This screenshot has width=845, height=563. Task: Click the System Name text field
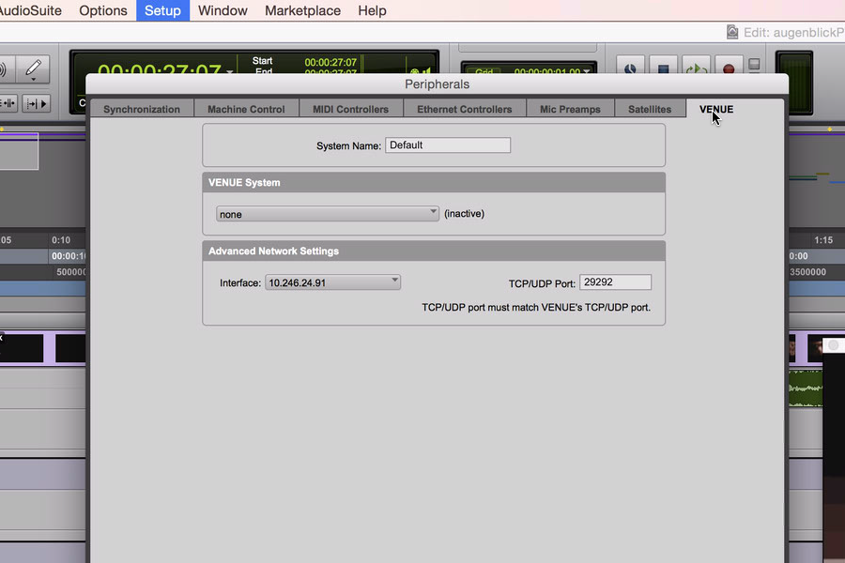(x=448, y=145)
